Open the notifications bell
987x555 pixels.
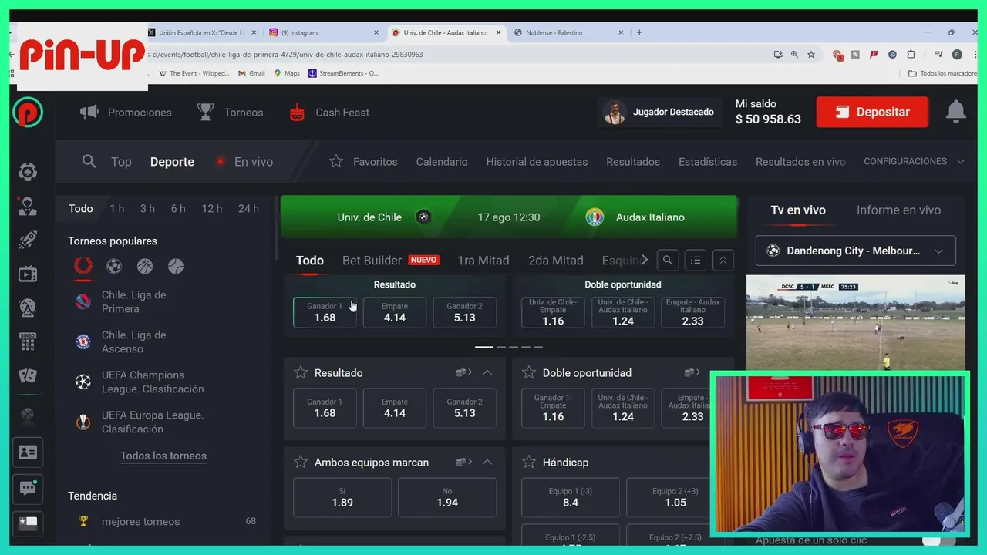[956, 112]
